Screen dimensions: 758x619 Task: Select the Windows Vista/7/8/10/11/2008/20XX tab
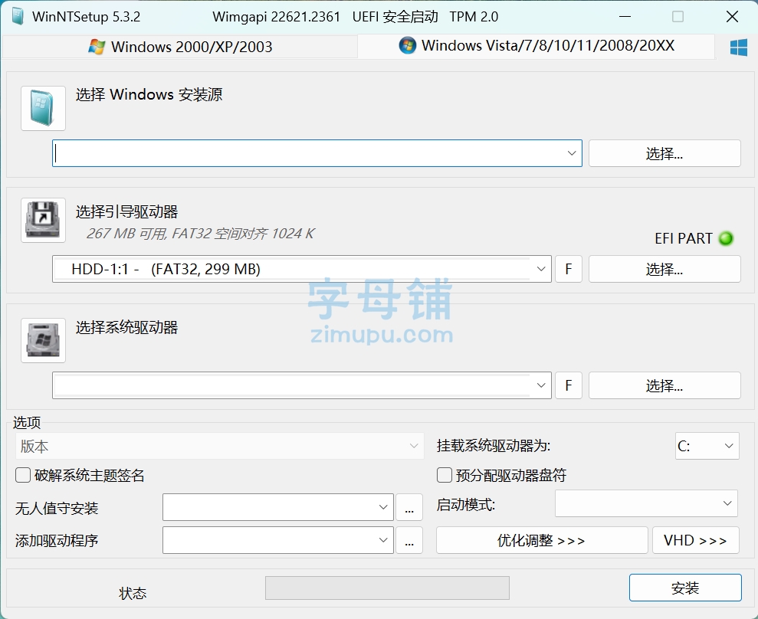[536, 46]
